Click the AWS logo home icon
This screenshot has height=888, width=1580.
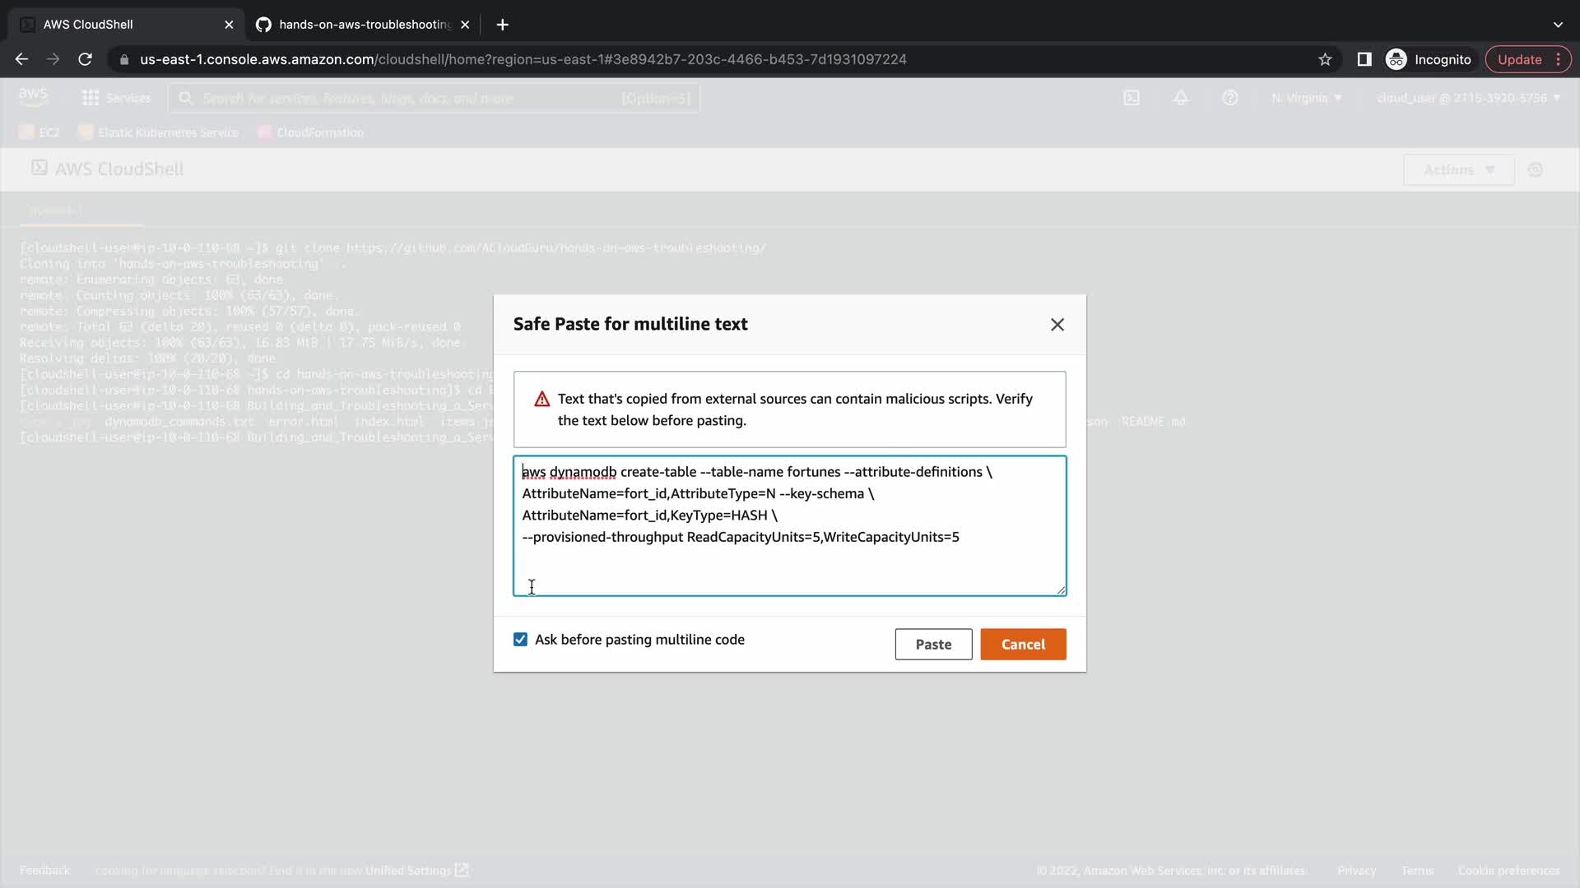(33, 97)
